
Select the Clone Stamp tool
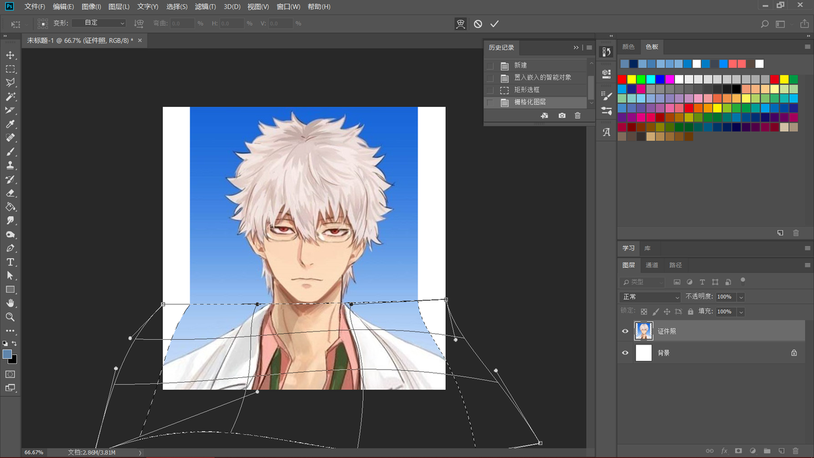(x=11, y=165)
